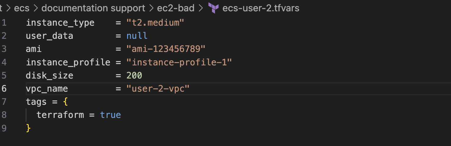Click the "ami-123456789" string value
Screen dimensions: 451x146
[x=166, y=49]
